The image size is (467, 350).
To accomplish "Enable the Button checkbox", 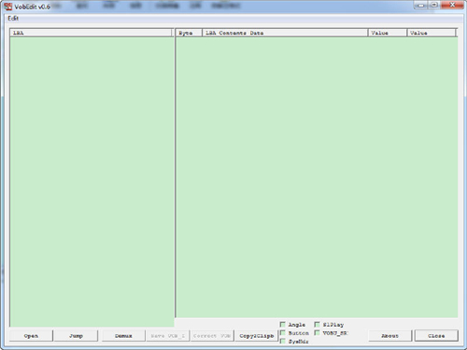I will click(283, 333).
